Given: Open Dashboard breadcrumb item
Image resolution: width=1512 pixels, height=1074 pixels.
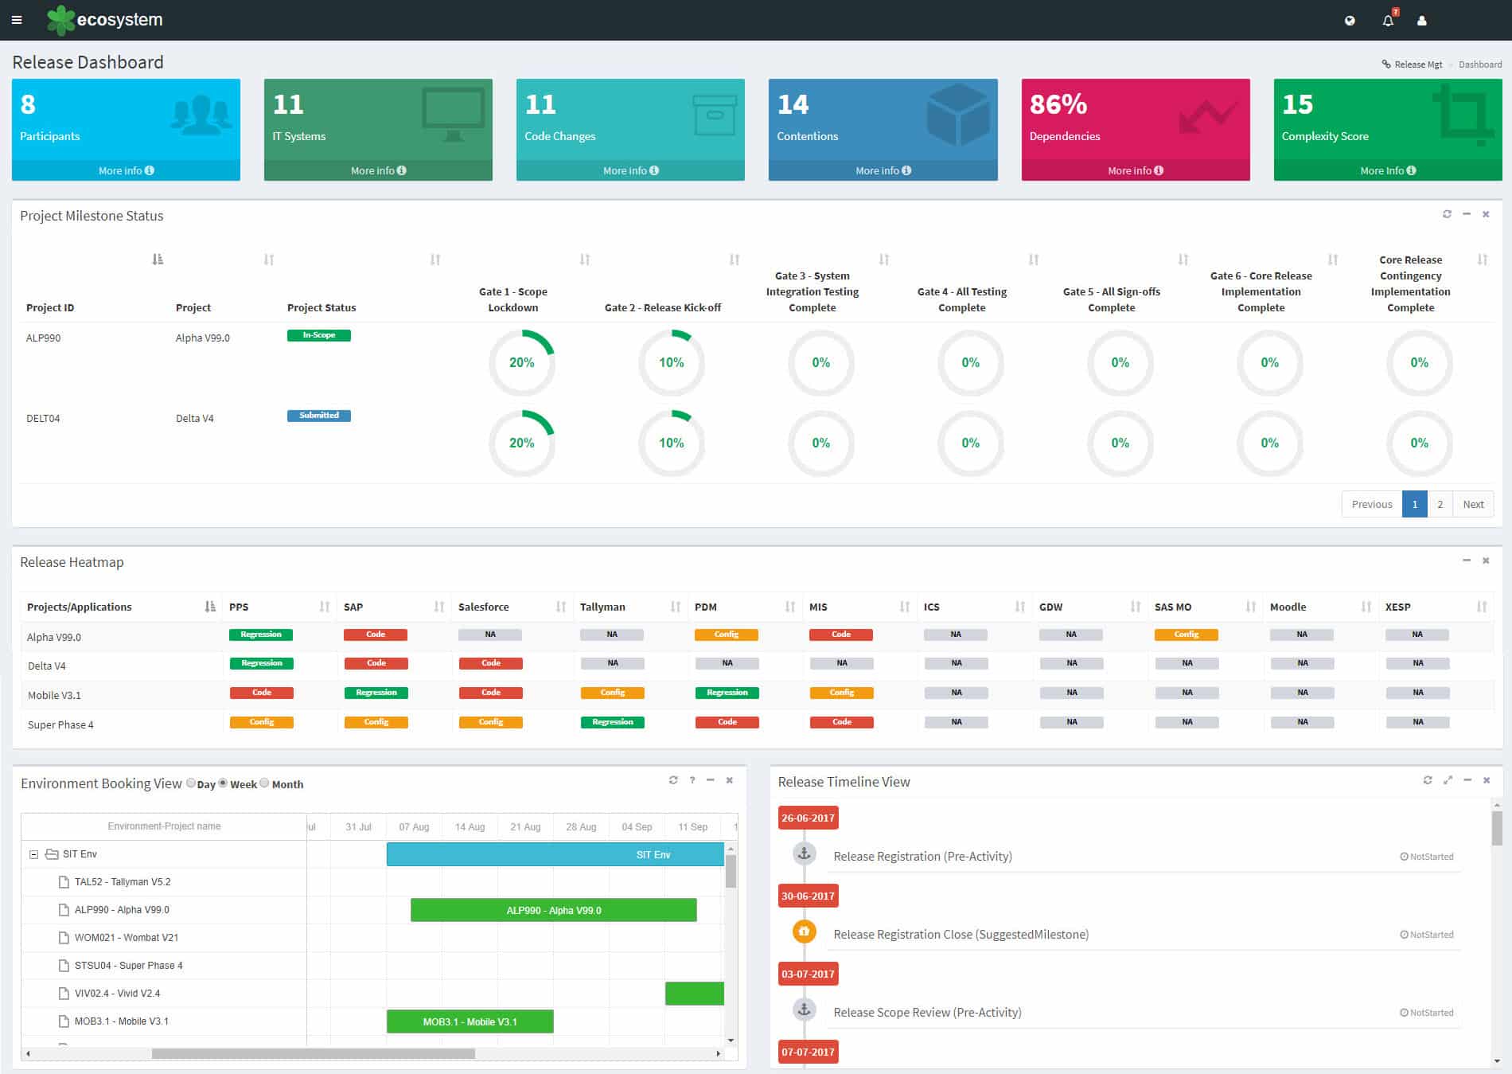Looking at the screenshot, I should [1480, 64].
